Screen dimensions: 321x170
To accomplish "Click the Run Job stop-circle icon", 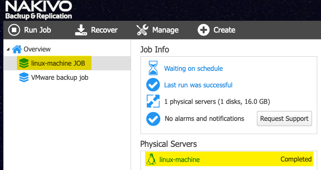I will point(14,30).
